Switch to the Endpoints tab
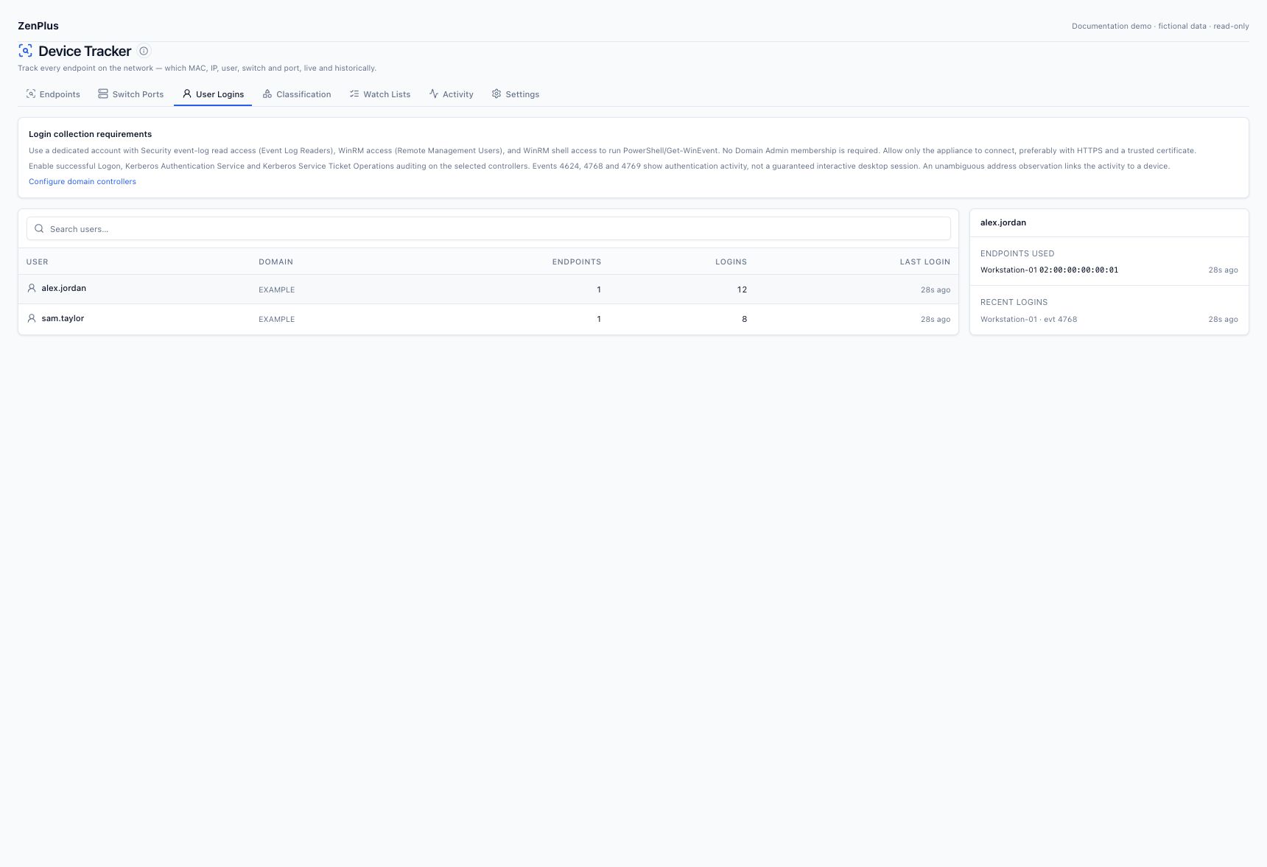This screenshot has width=1267, height=867. coord(53,94)
